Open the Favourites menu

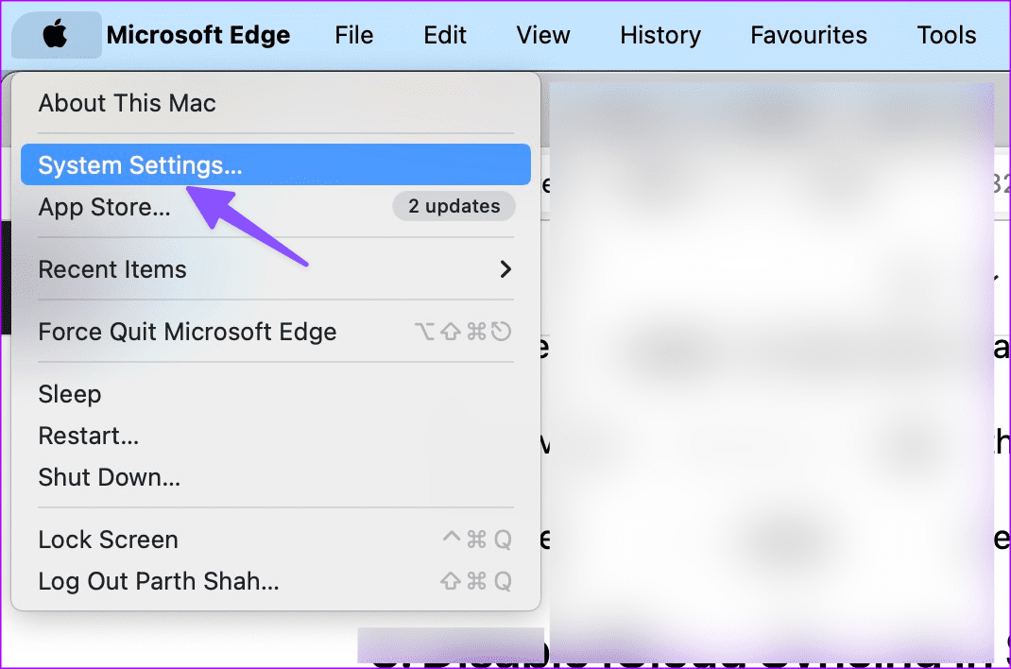pos(808,35)
